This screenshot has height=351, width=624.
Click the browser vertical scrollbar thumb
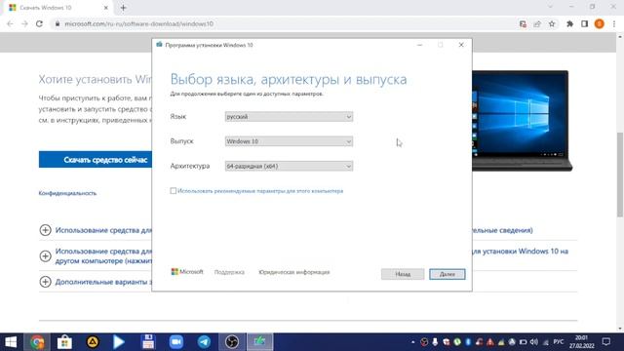pos(620,175)
